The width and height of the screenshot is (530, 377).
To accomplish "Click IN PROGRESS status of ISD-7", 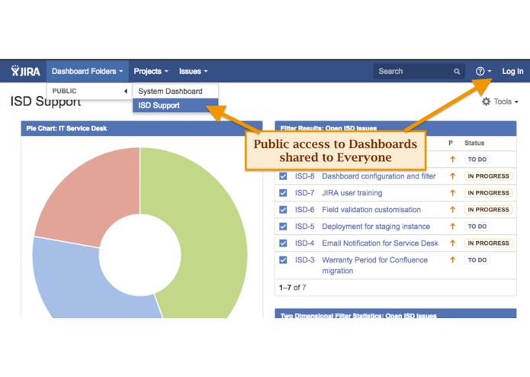I will tap(488, 193).
